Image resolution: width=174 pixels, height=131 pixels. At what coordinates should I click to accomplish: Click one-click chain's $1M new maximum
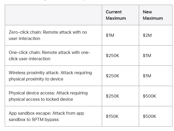pyautogui.click(x=147, y=56)
